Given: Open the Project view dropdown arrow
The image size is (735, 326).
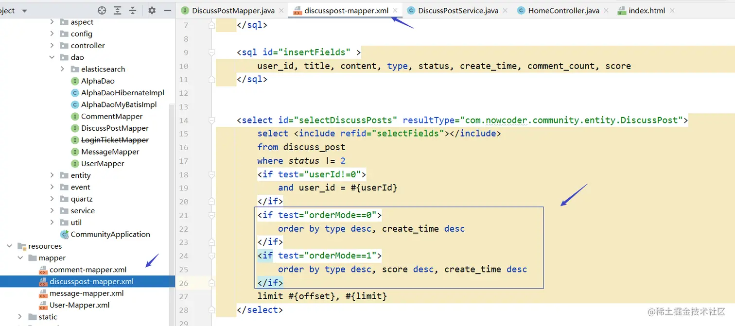Looking at the screenshot, I should click(24, 11).
